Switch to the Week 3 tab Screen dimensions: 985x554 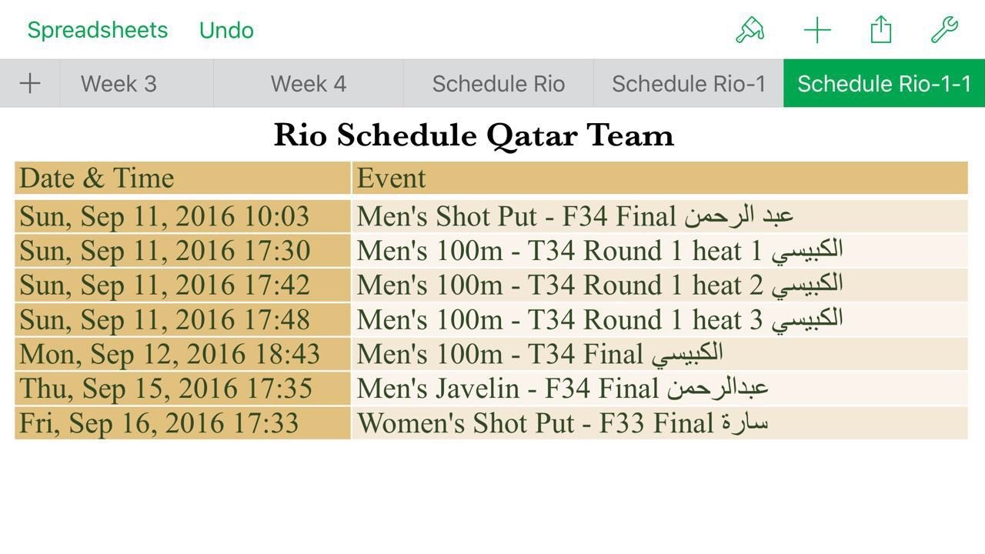click(119, 83)
